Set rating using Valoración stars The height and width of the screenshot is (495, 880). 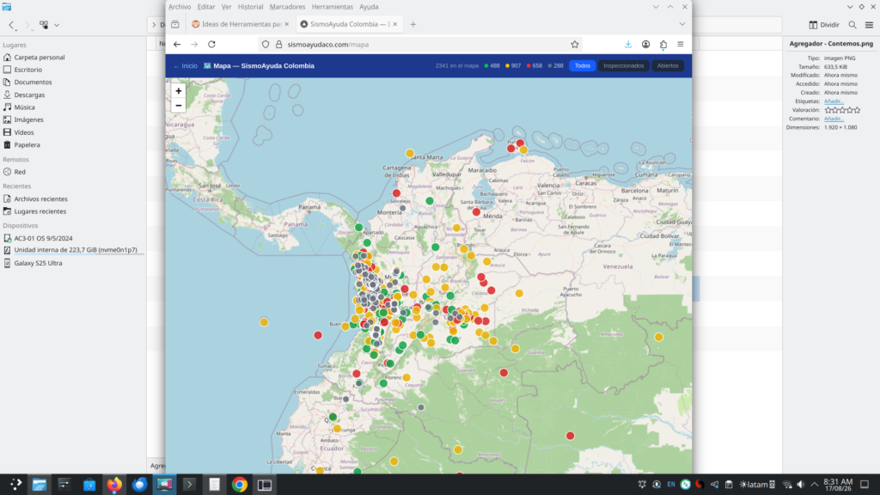pos(842,110)
